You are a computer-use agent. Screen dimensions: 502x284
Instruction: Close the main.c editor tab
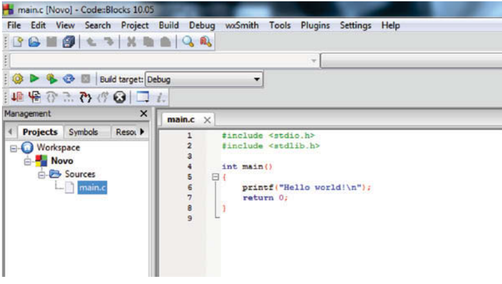[x=208, y=120]
